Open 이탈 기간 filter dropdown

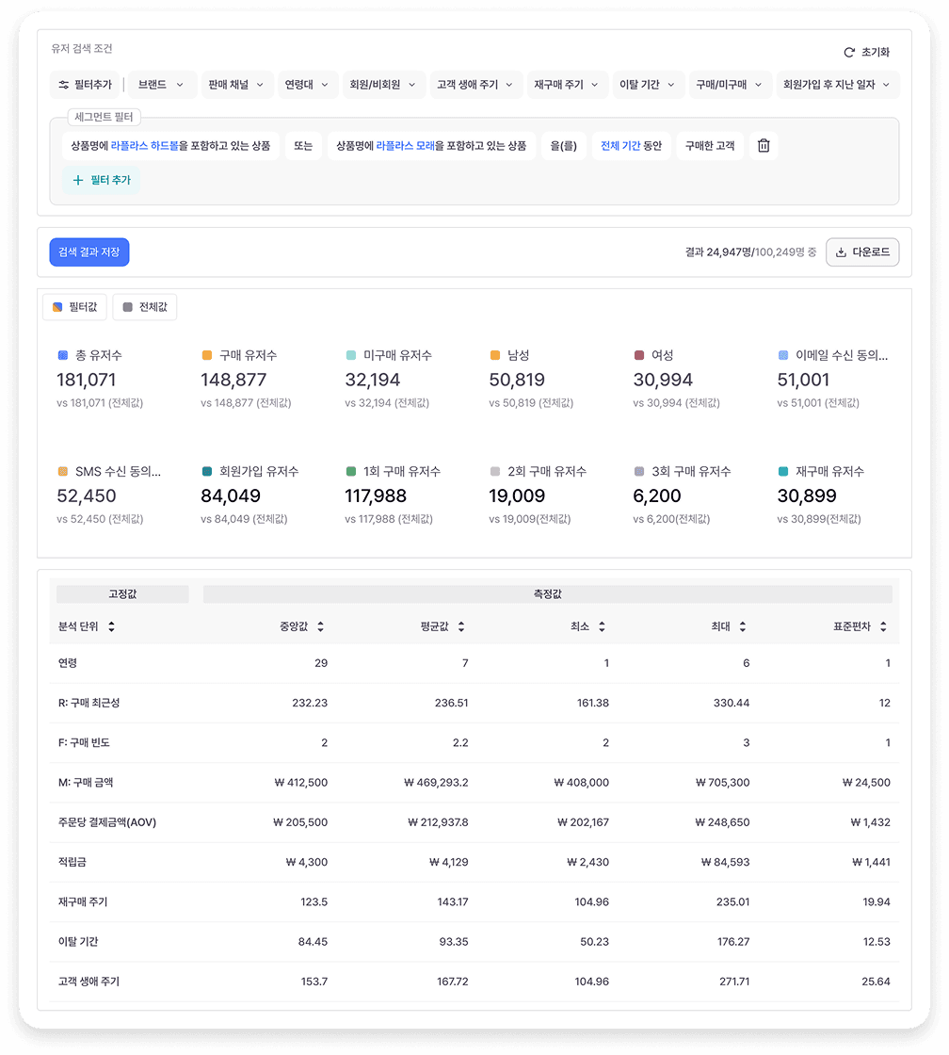point(648,85)
